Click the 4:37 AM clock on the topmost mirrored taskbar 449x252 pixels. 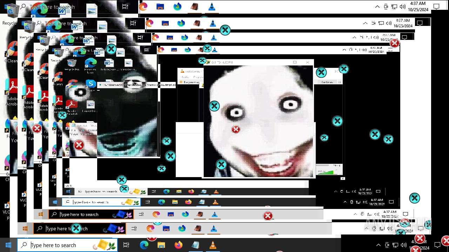click(x=418, y=7)
